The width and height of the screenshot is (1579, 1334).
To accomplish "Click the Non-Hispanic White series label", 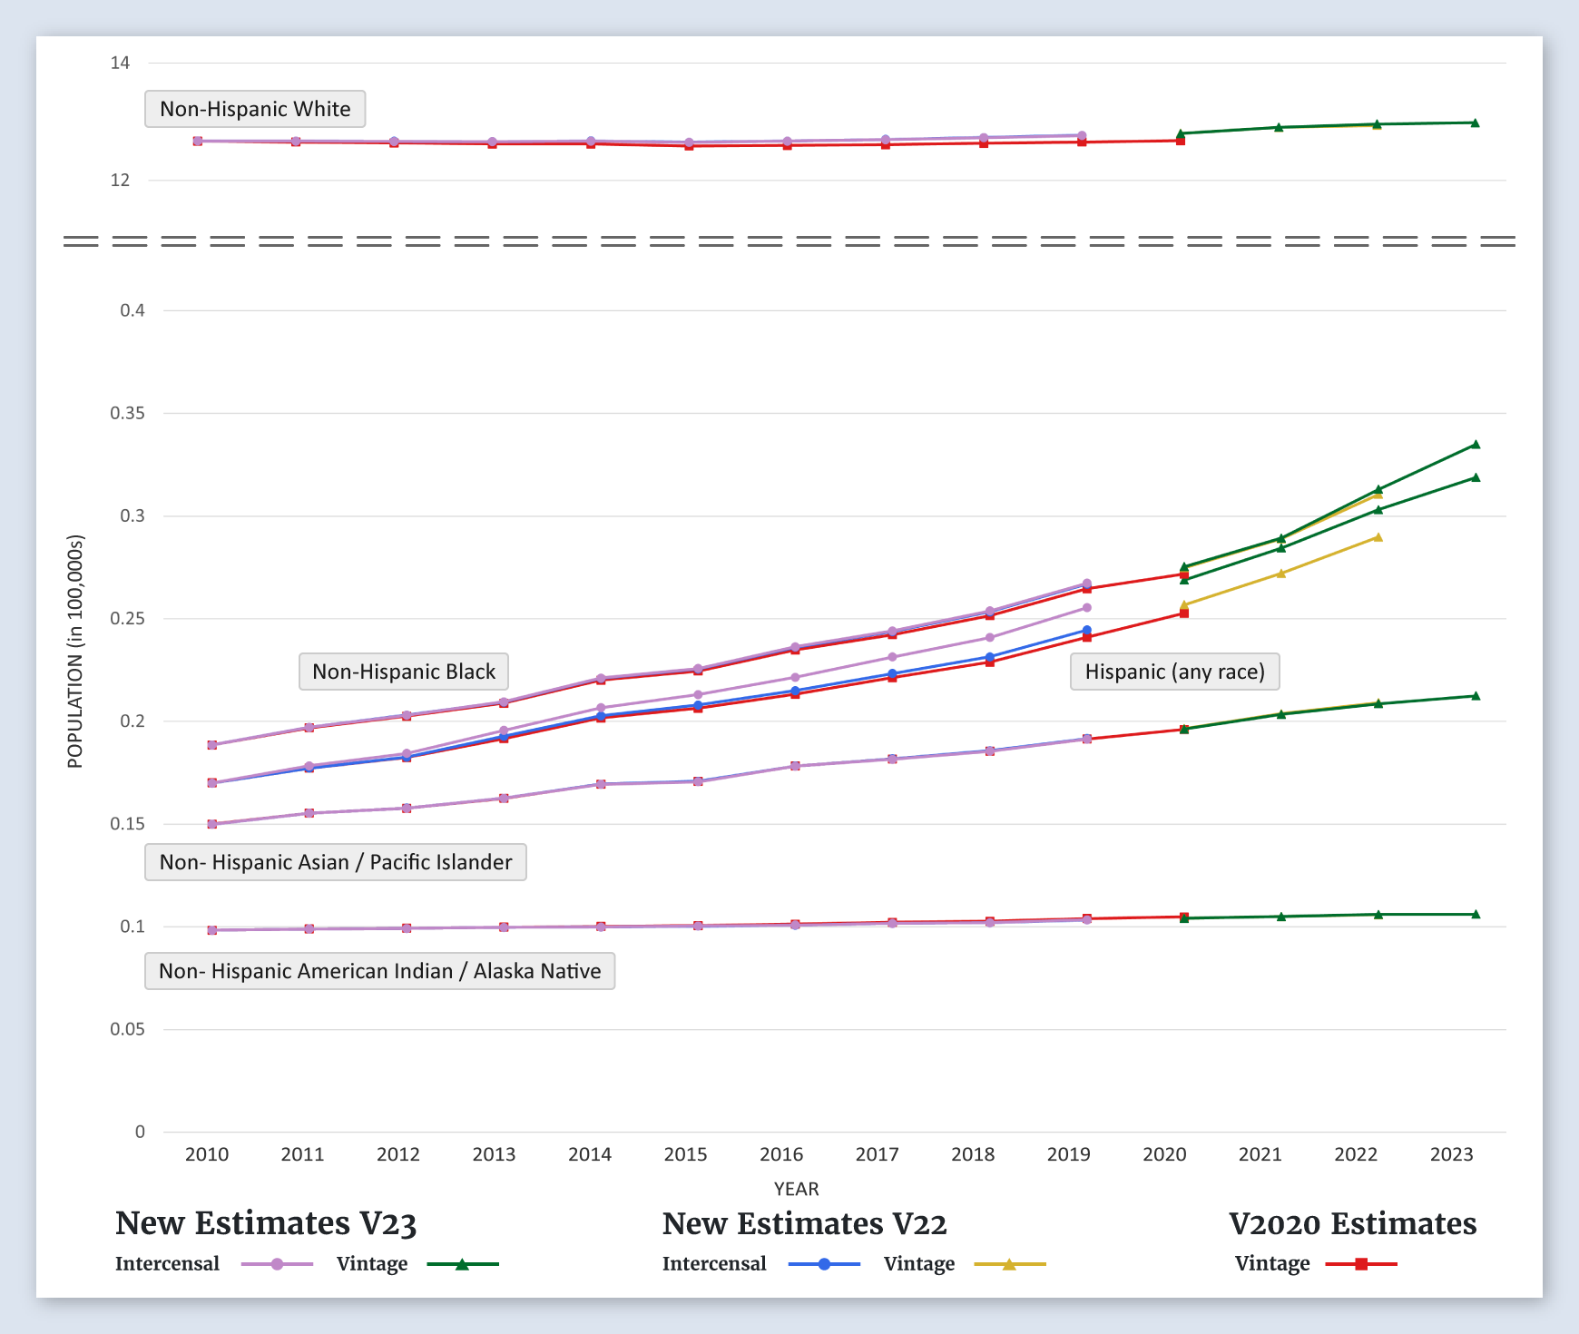I will click(255, 109).
